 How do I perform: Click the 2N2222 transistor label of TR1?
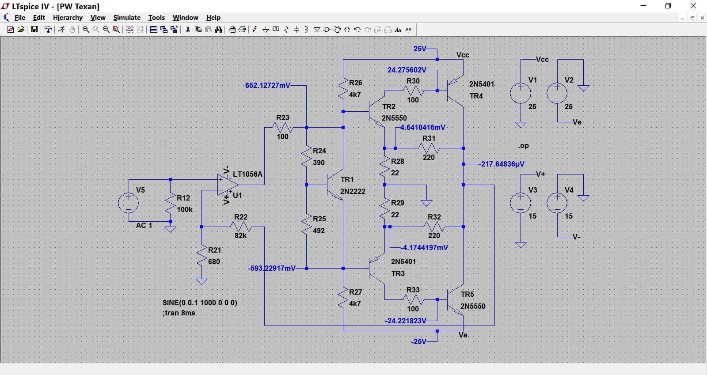pos(353,191)
